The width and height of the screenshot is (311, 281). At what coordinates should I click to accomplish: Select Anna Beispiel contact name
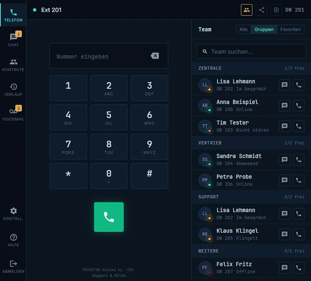click(237, 102)
